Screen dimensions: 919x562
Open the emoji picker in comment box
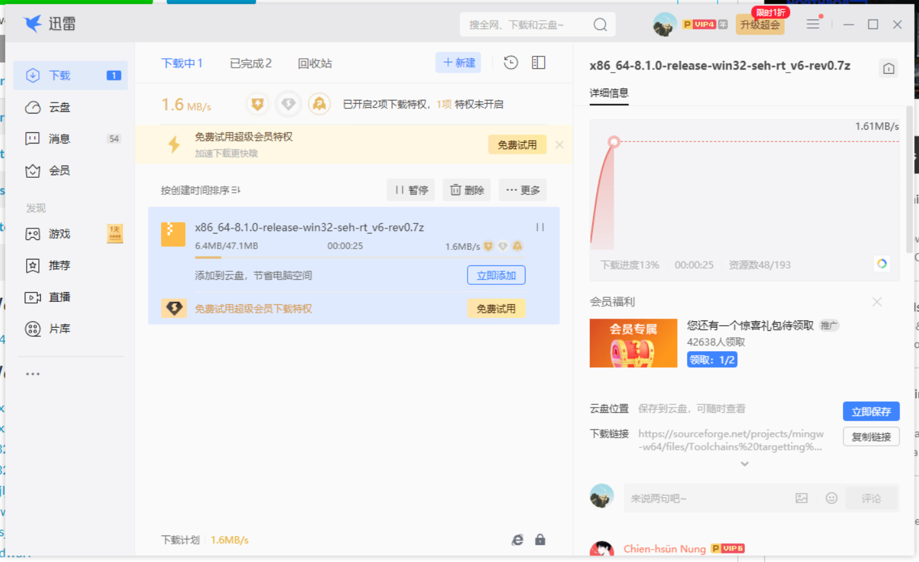831,498
